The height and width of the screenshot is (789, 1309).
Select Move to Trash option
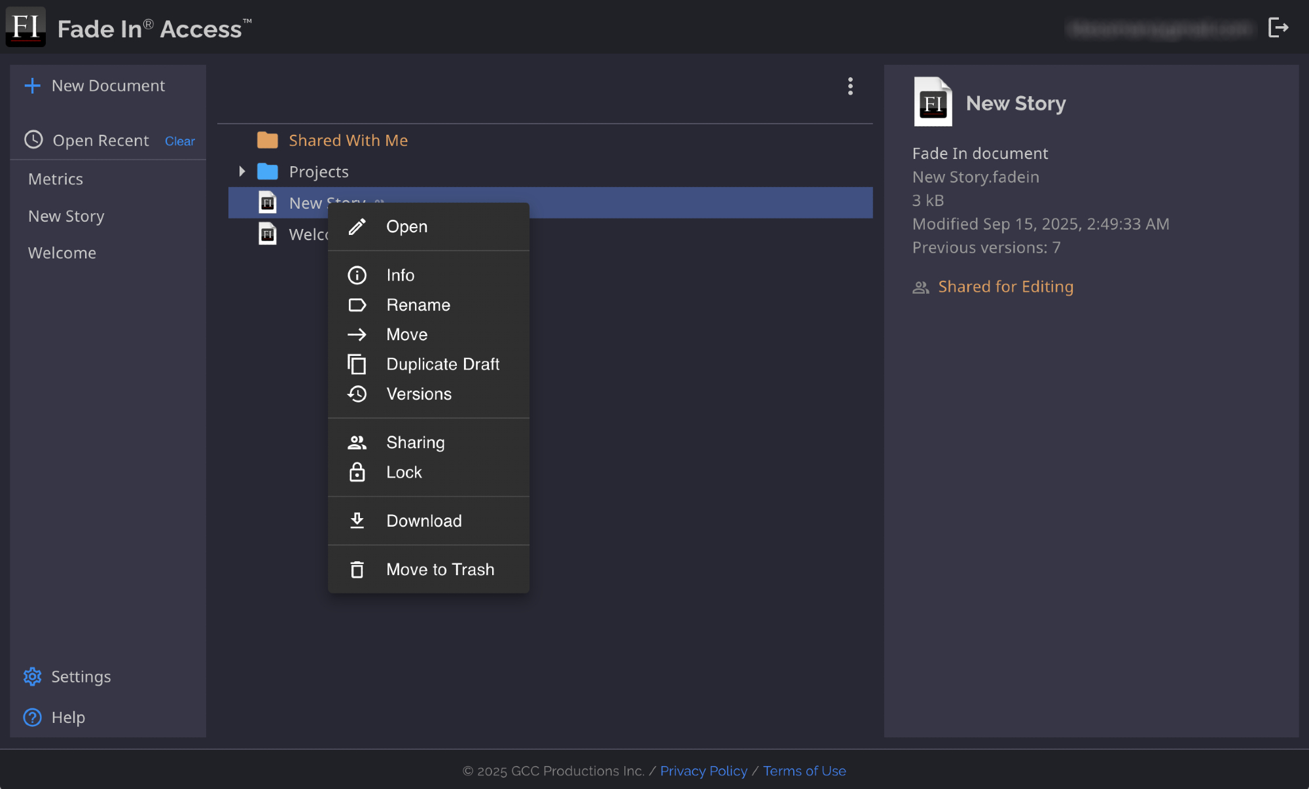[440, 570]
